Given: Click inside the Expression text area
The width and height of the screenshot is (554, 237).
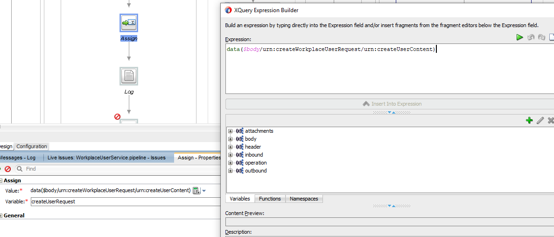Looking at the screenshot, I should coord(390,69).
